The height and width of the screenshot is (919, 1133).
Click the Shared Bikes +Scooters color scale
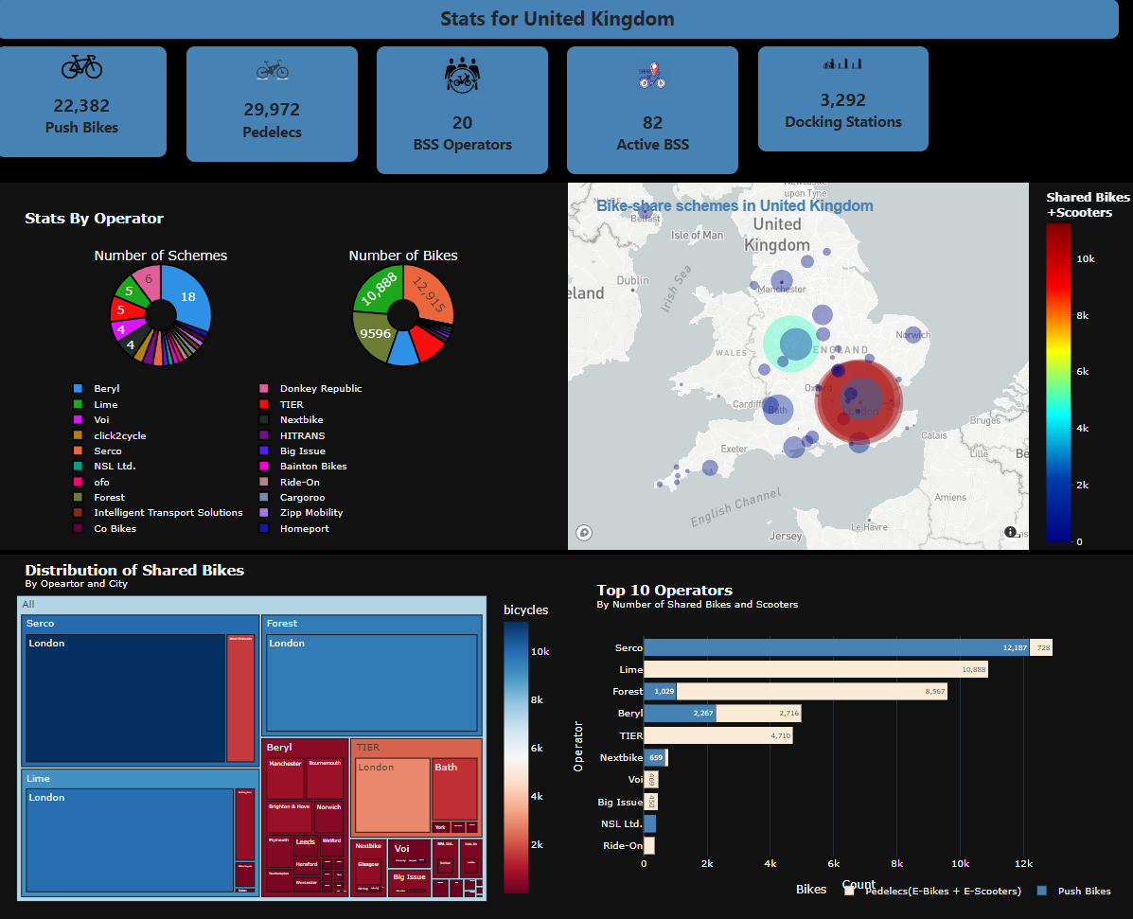click(1058, 382)
